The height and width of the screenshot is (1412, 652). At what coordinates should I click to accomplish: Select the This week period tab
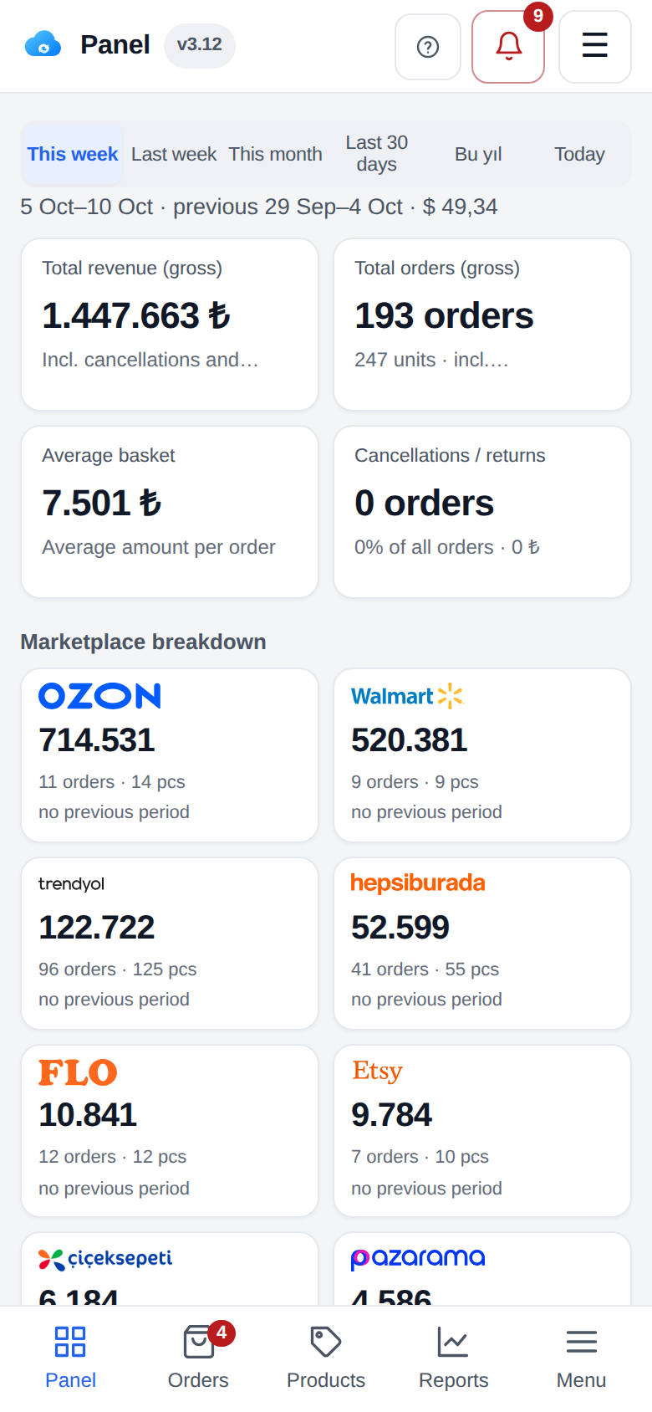(73, 154)
